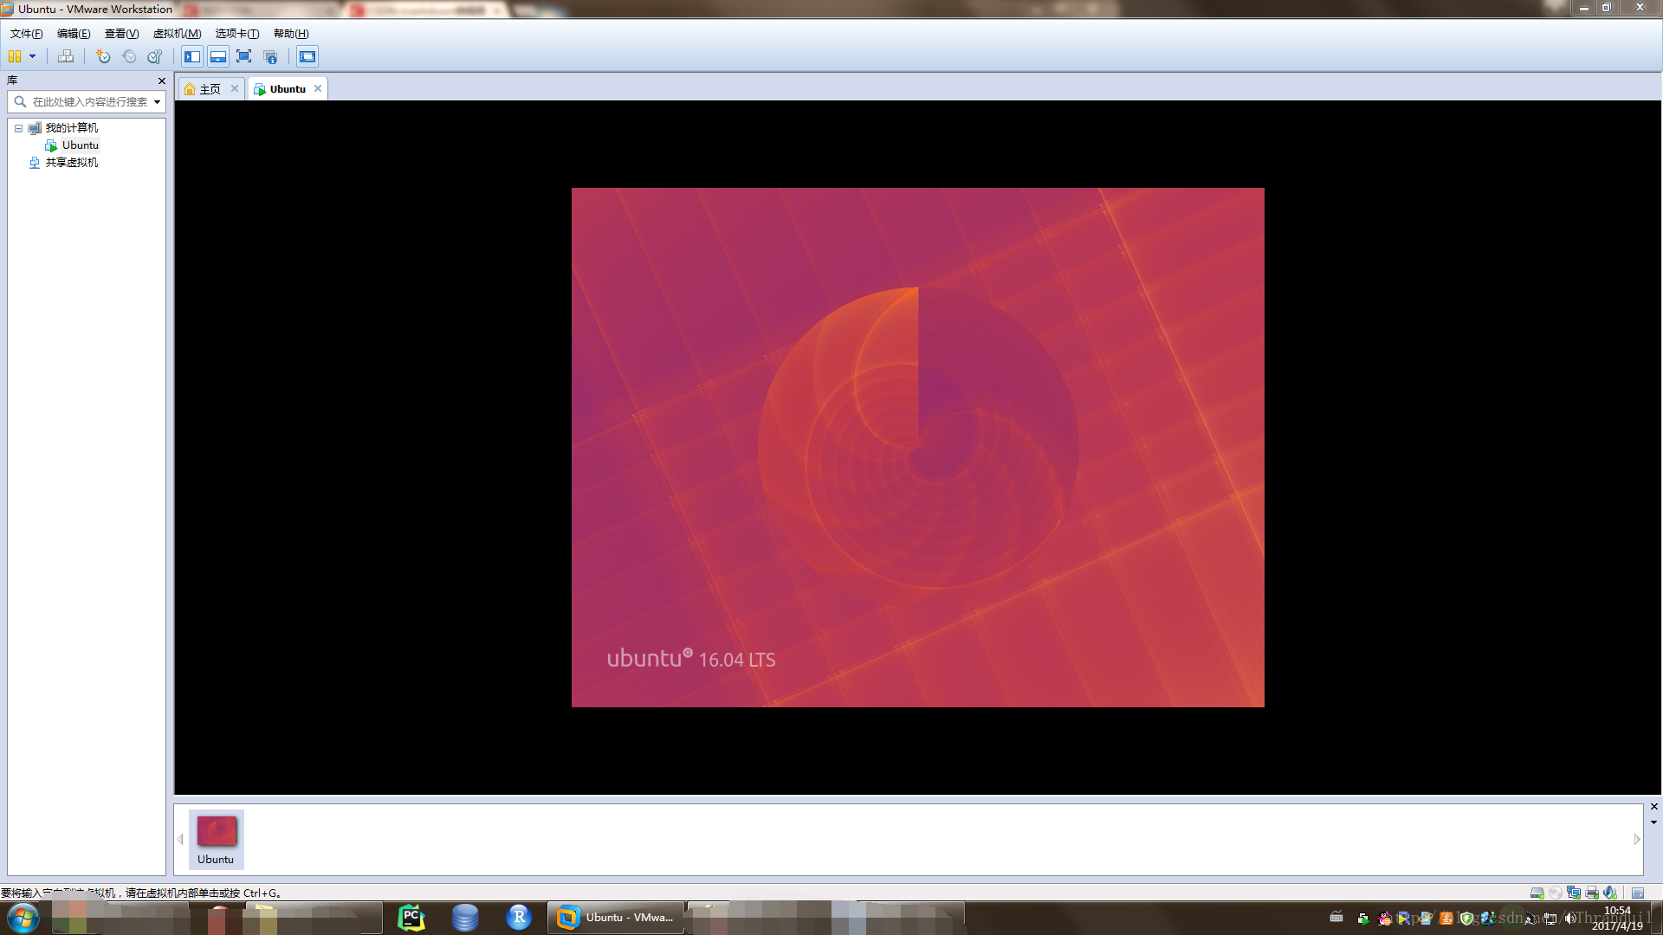Click inside the Ubuntu VM splash screen
Image resolution: width=1663 pixels, height=935 pixels.
[x=918, y=448]
